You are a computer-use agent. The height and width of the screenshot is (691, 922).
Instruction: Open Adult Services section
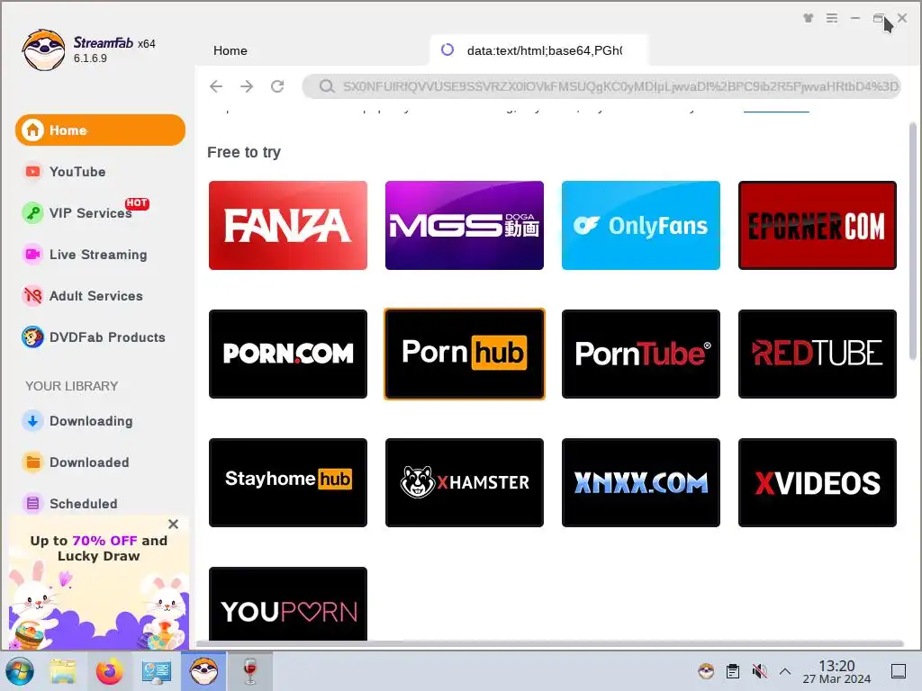pos(95,295)
